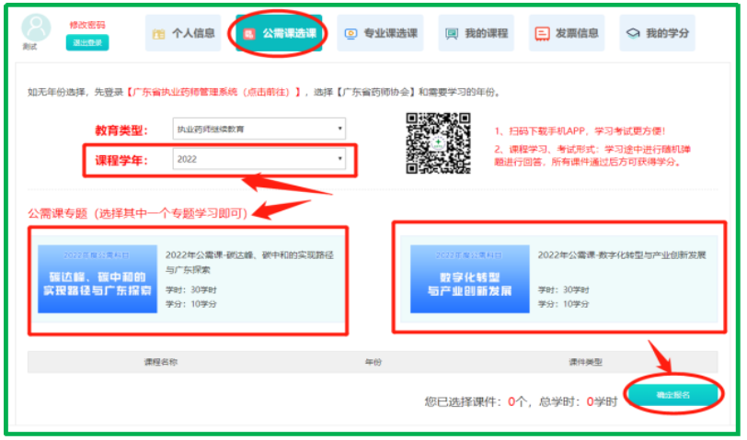Click the 专业课选课 tab icon
Screen dimensions: 747x440
(x=351, y=34)
